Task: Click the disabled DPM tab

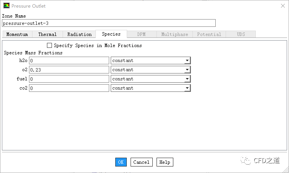Action: pos(142,34)
